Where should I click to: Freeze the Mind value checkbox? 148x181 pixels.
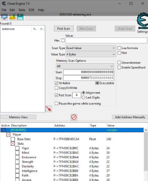pyautogui.click(x=17, y=153)
